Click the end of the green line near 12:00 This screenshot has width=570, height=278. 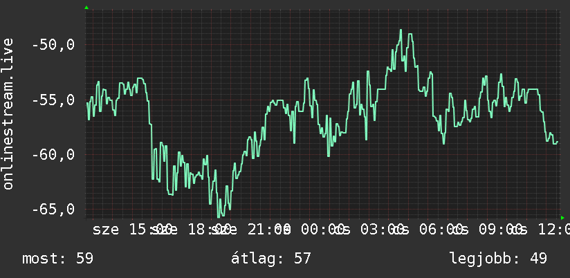(557, 142)
